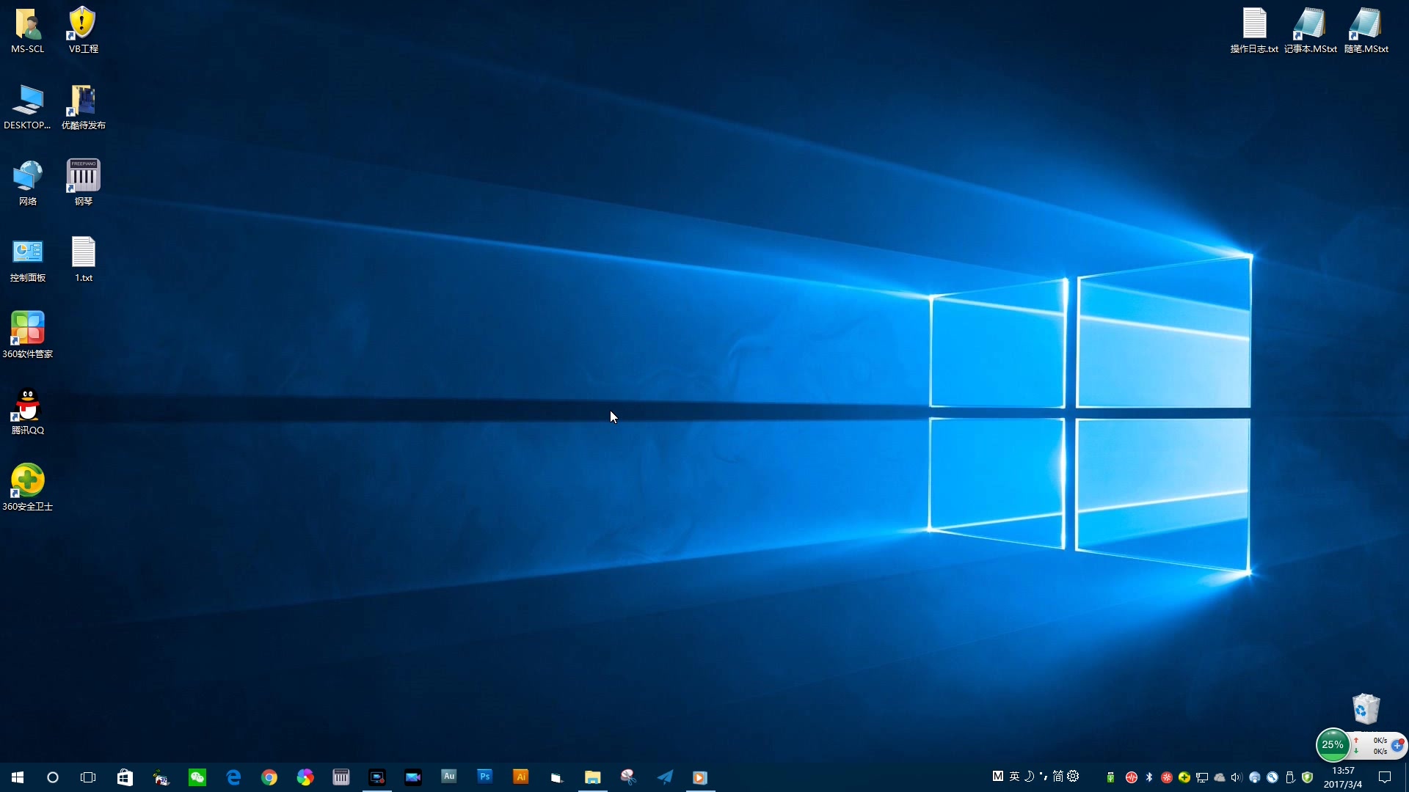Open the red heartbeat monitor tray icon
Viewport: 1409px width, 792px height.
(x=1132, y=777)
